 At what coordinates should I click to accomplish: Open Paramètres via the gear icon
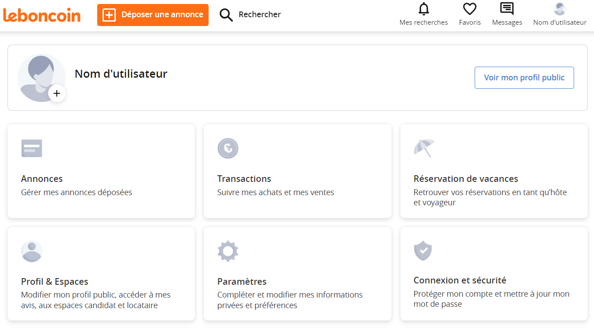pos(228,251)
